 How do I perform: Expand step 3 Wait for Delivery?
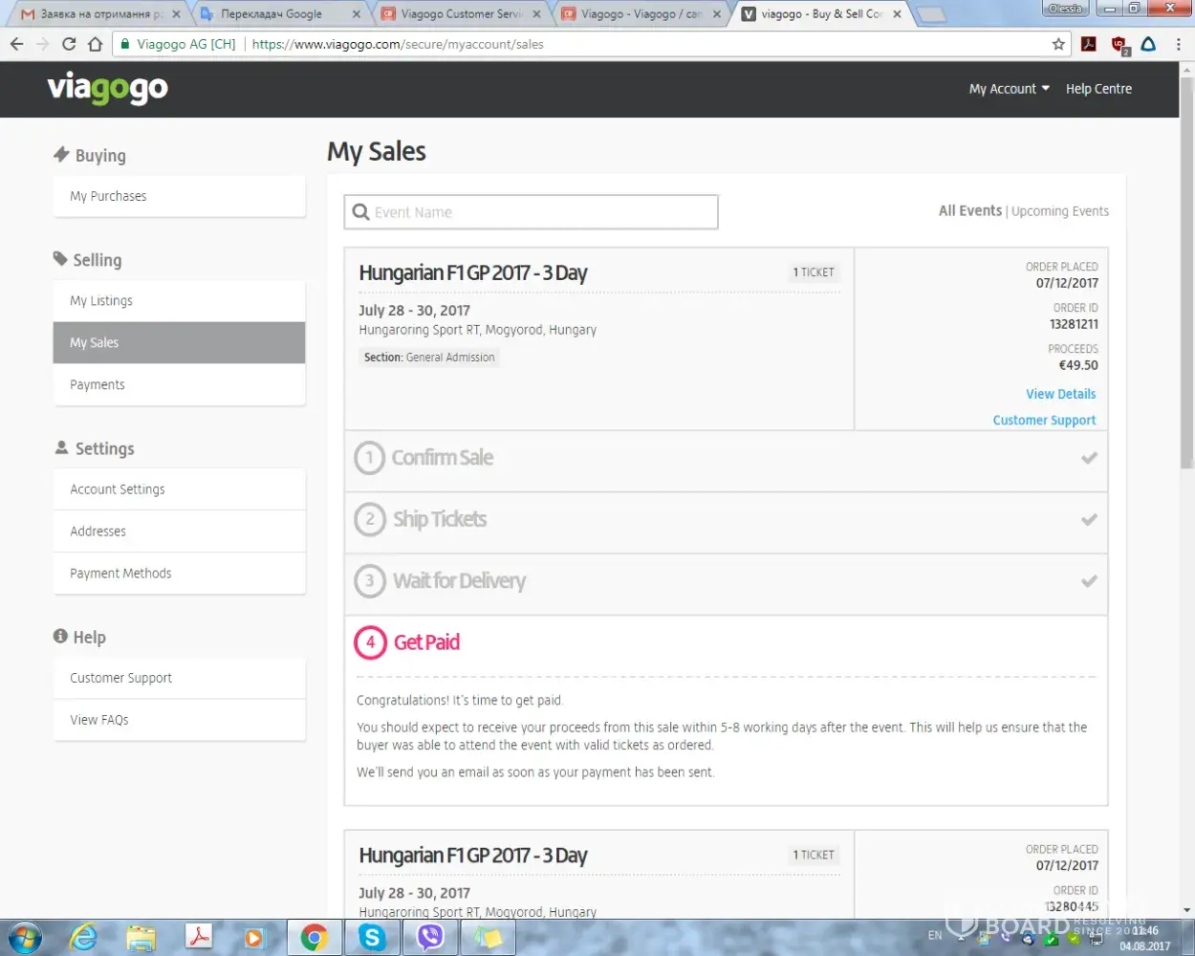459,581
